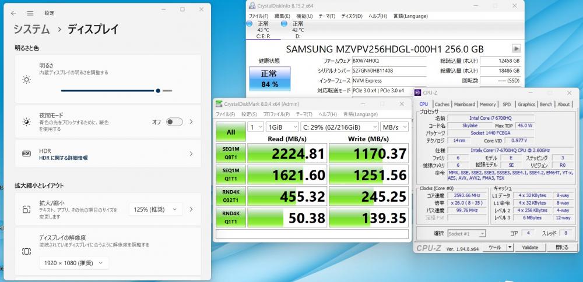This screenshot has width=583, height=282.
Task: Open the Settings hamburger navigation menu
Action: point(30,13)
